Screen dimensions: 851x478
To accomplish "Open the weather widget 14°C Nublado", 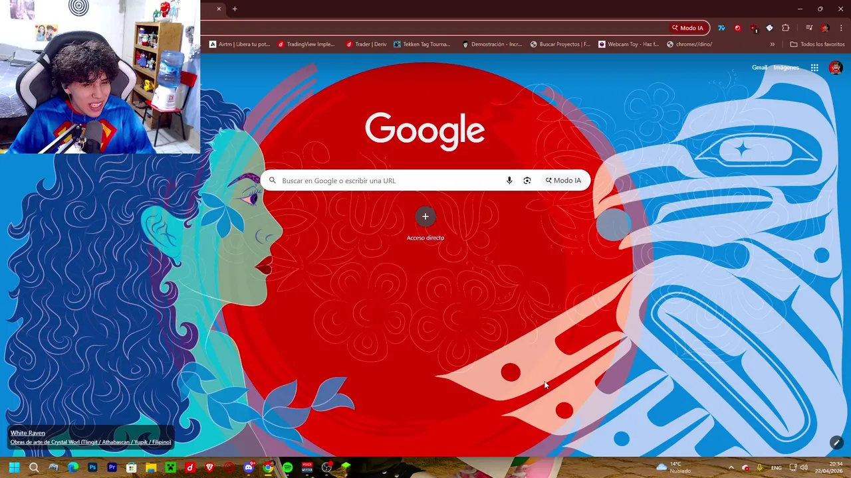I will 674,467.
